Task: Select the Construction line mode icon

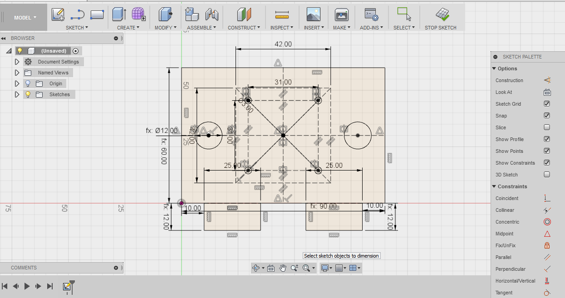Action: (x=548, y=80)
